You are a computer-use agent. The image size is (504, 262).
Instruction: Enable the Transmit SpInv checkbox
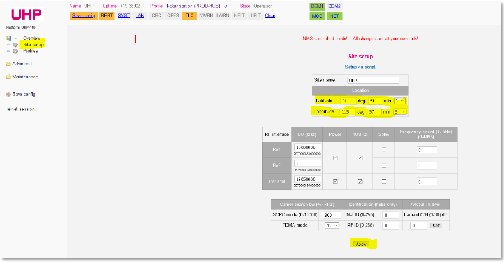383,181
